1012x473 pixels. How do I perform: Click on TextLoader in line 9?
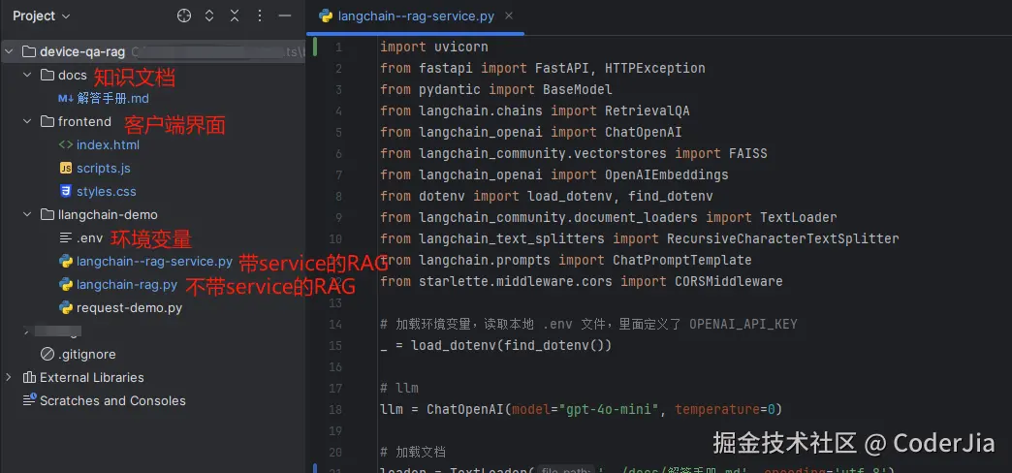tap(799, 217)
